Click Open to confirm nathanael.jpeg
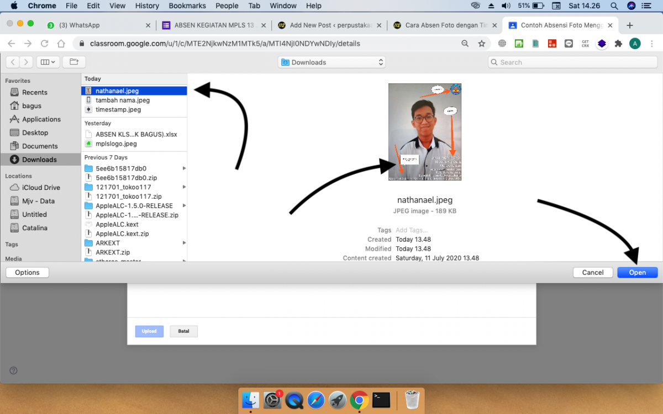Image resolution: width=663 pixels, height=414 pixels. point(637,272)
